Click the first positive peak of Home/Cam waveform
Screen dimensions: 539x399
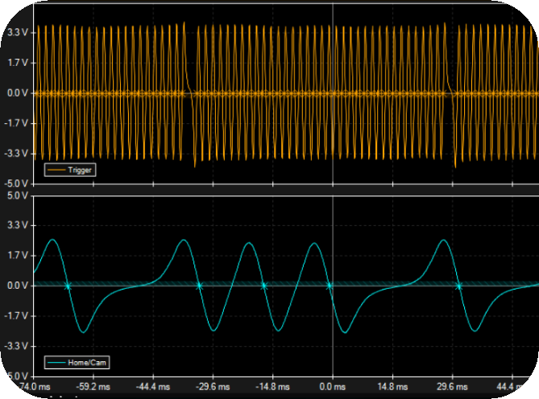(52, 240)
